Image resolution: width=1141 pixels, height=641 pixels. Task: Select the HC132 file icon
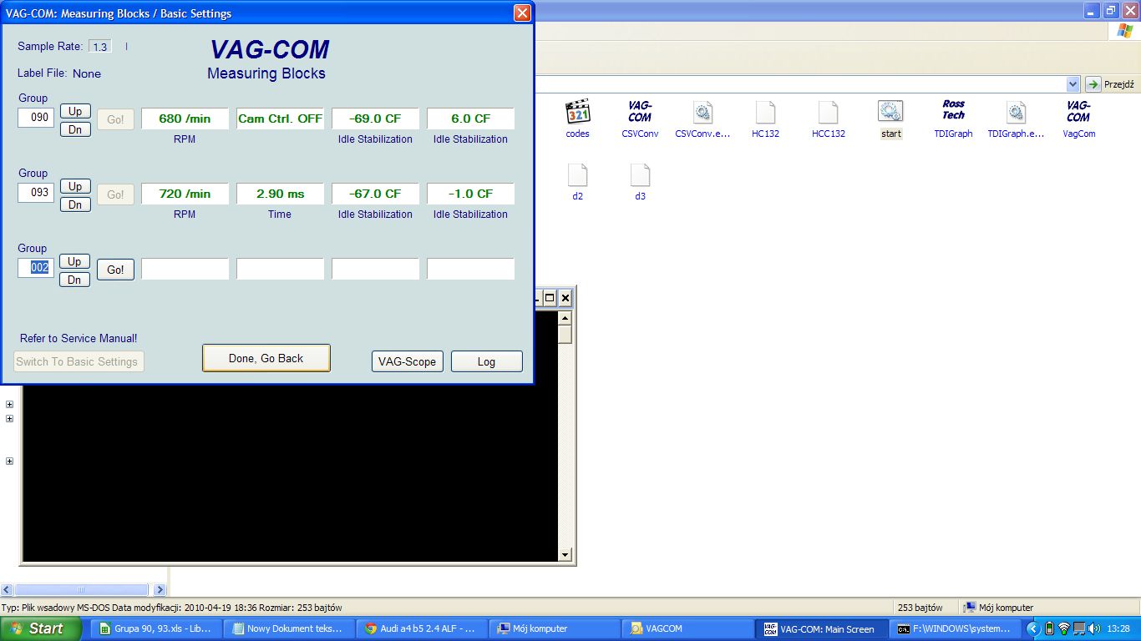pos(765,112)
